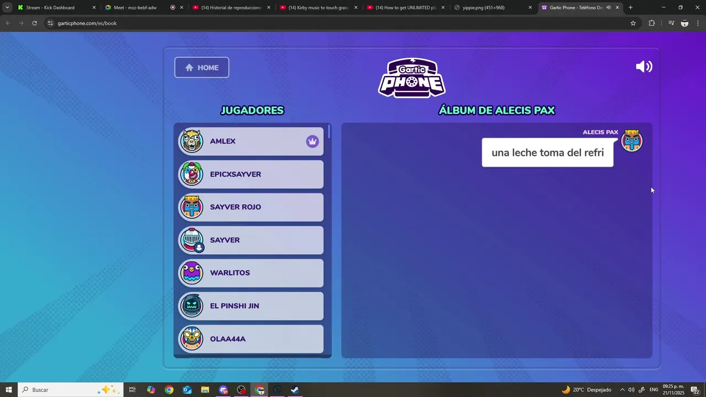Bookmark this page with the star icon

click(633, 23)
